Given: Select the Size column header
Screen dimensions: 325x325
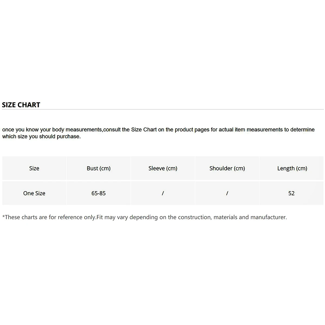Looking at the screenshot, I should point(34,168).
